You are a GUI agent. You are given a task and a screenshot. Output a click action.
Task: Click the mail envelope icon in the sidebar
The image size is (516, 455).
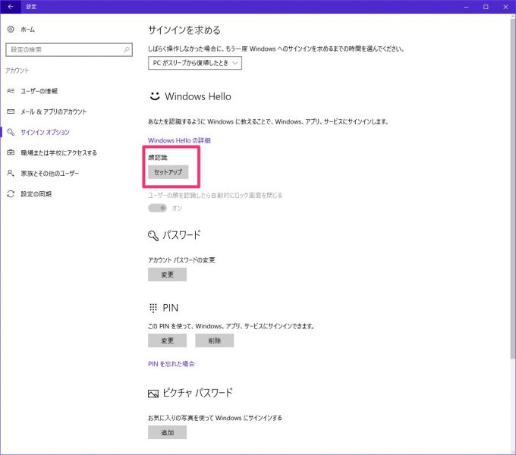[x=11, y=111]
